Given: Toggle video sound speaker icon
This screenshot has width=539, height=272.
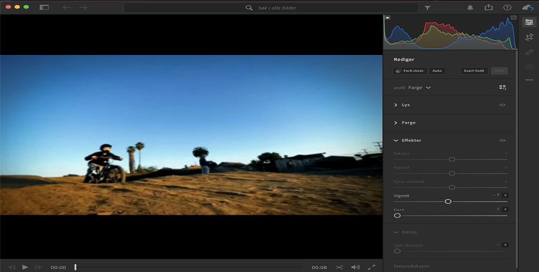Looking at the screenshot, I should (x=355, y=267).
